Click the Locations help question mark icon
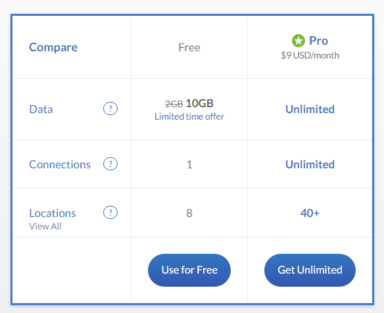The width and height of the screenshot is (384, 313). pos(110,212)
